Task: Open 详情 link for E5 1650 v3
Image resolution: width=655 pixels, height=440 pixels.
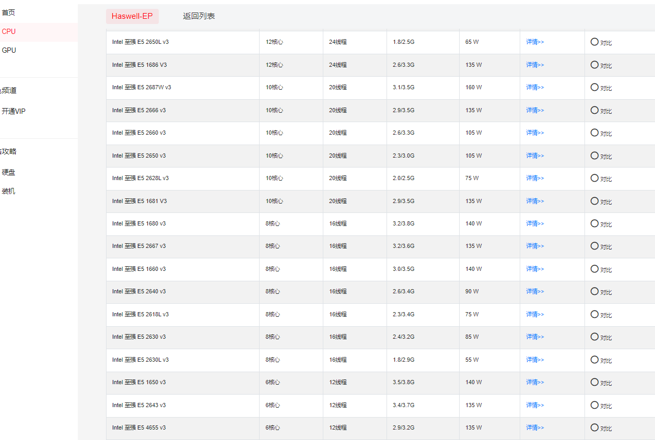Action: click(x=535, y=382)
